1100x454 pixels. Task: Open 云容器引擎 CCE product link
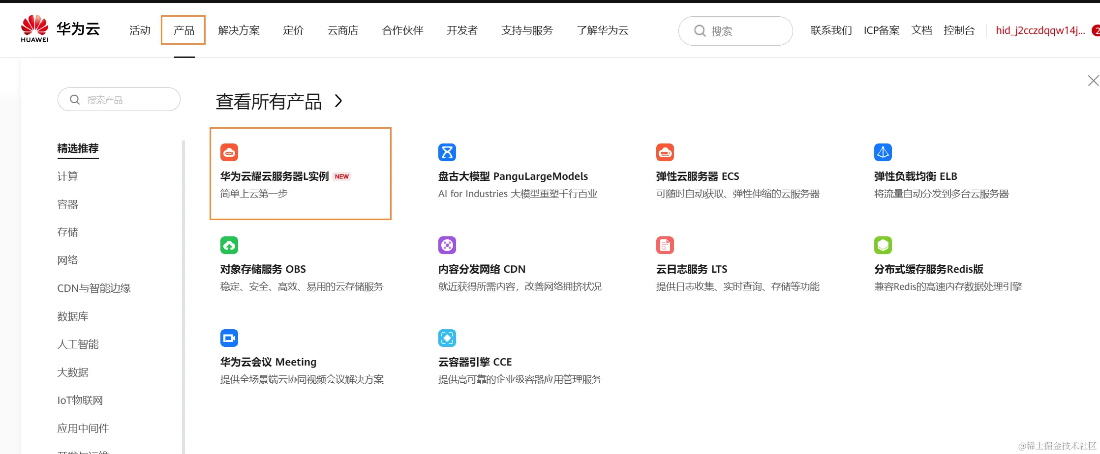pyautogui.click(x=475, y=362)
